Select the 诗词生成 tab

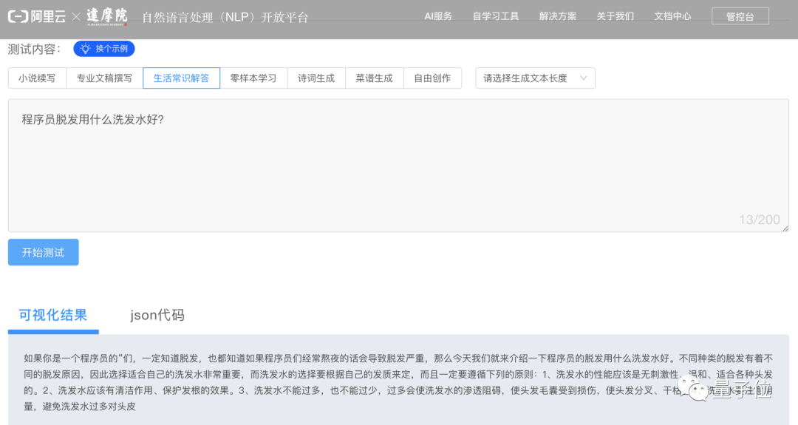[316, 78]
